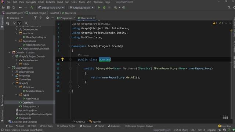Collapse the Mutations folder
This screenshot has width=235, height=132.
(x=16, y=87)
